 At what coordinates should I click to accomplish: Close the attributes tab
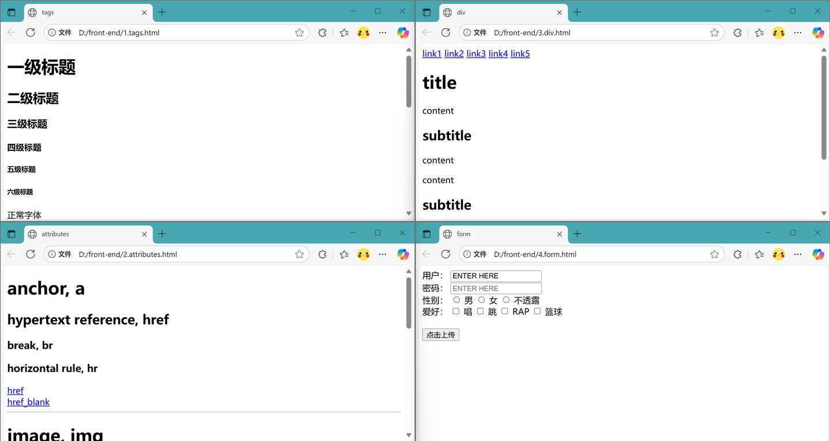[144, 234]
